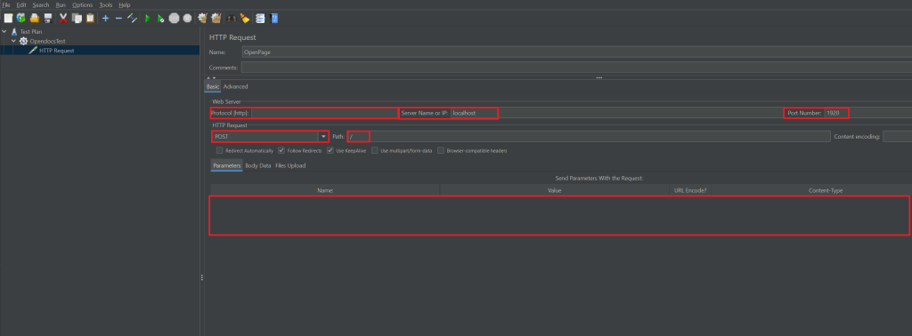Screen dimensions: 912x336
Task: Start the test with green play icon
Action: pos(147,19)
